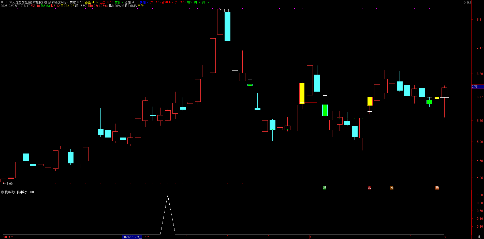Image resolution: width=484 pixels, height=239 pixels.
Task: Click the 8.21 price axis label
Action: (x=480, y=20)
